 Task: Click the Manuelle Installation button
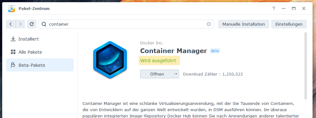click(244, 24)
